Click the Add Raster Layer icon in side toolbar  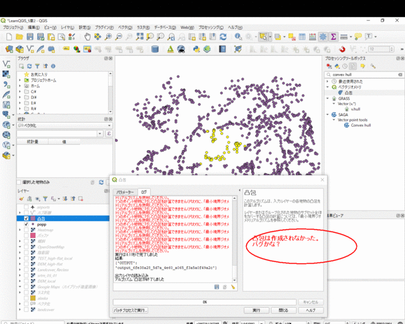coord(6,74)
